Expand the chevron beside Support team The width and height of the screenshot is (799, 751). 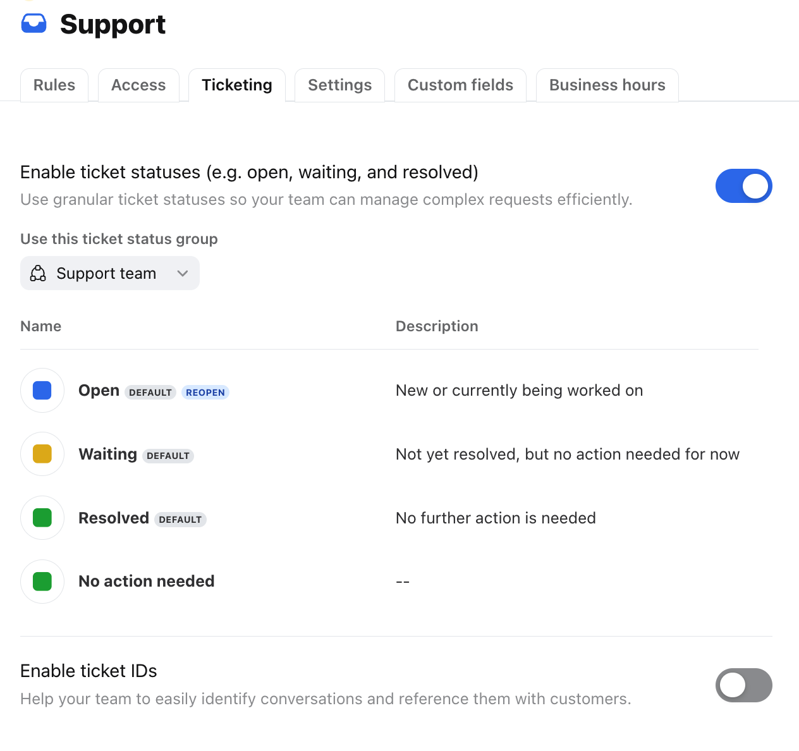pos(183,273)
